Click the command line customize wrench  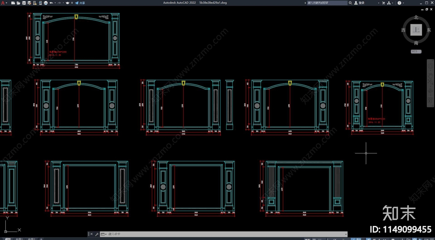97,234
